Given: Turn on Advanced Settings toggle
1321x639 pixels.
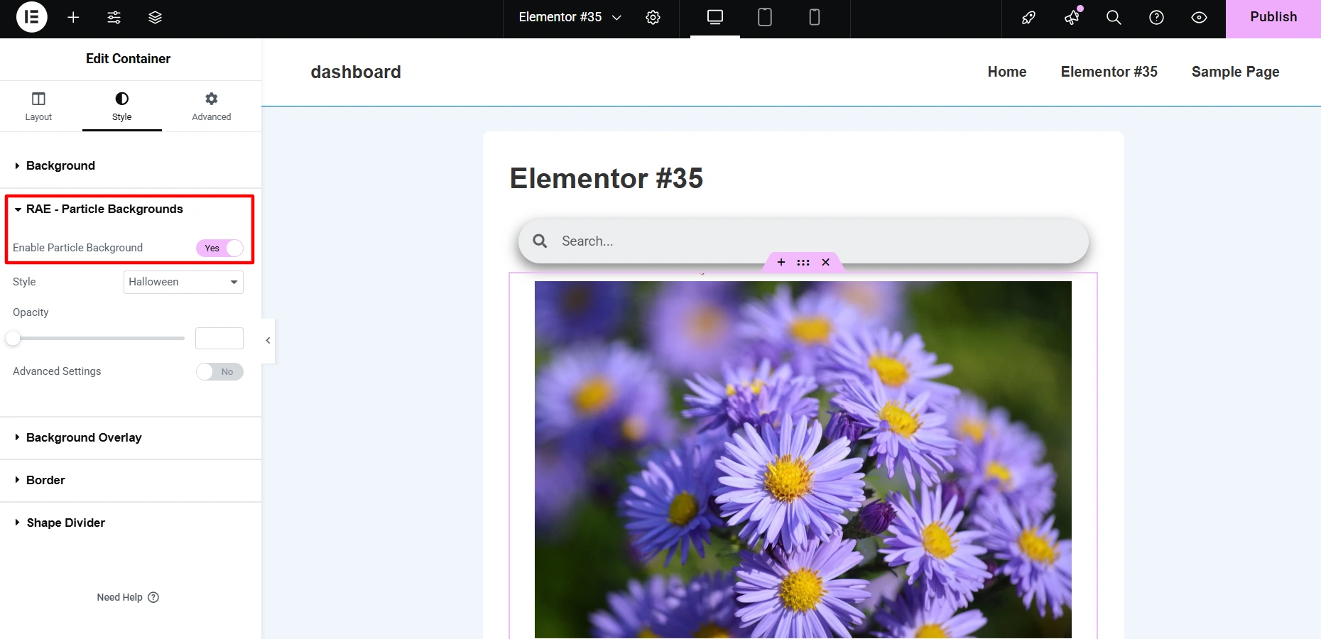Looking at the screenshot, I should (219, 371).
